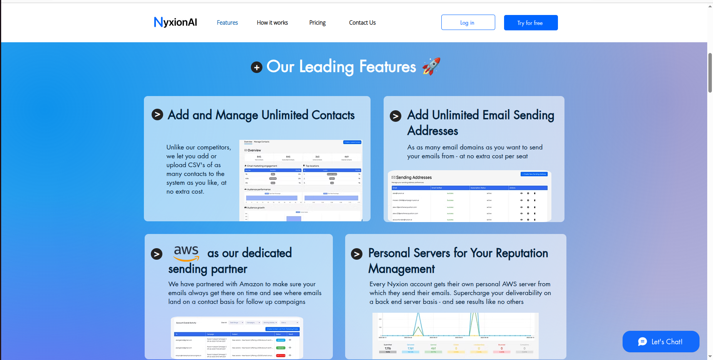Click scrollbar down arrow
This screenshot has width=713, height=360.
click(710, 357)
